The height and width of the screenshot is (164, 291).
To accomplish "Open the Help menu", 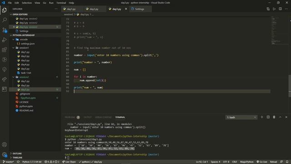I will (x=71, y=3).
